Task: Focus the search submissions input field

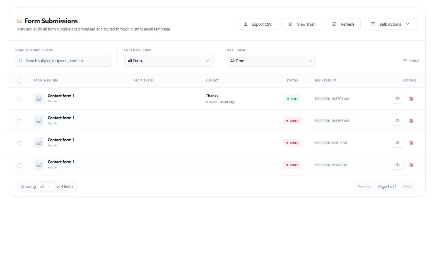Action: [x=63, y=61]
